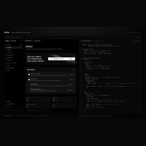Screen dimensions: 146x146
Task: Click the browser address bar URL
Action: pyautogui.click(x=16, y=37)
